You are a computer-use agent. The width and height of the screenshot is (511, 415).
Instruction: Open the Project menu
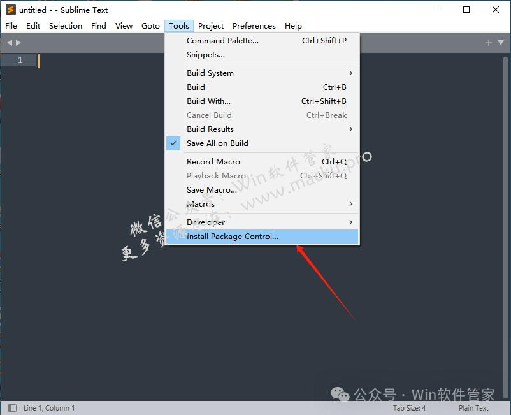211,25
